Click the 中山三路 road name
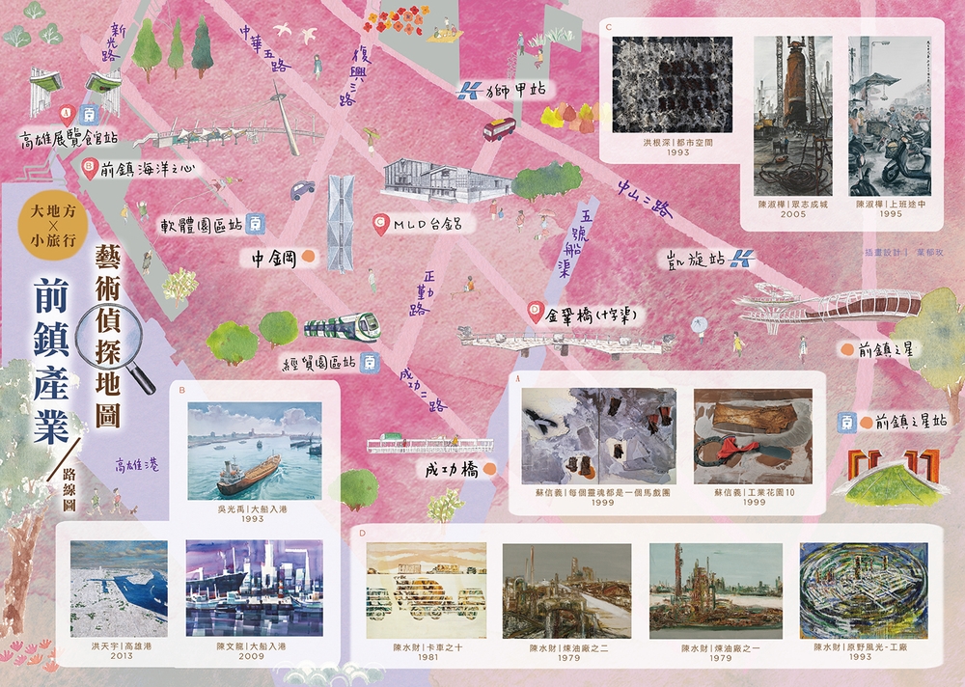 click(647, 200)
